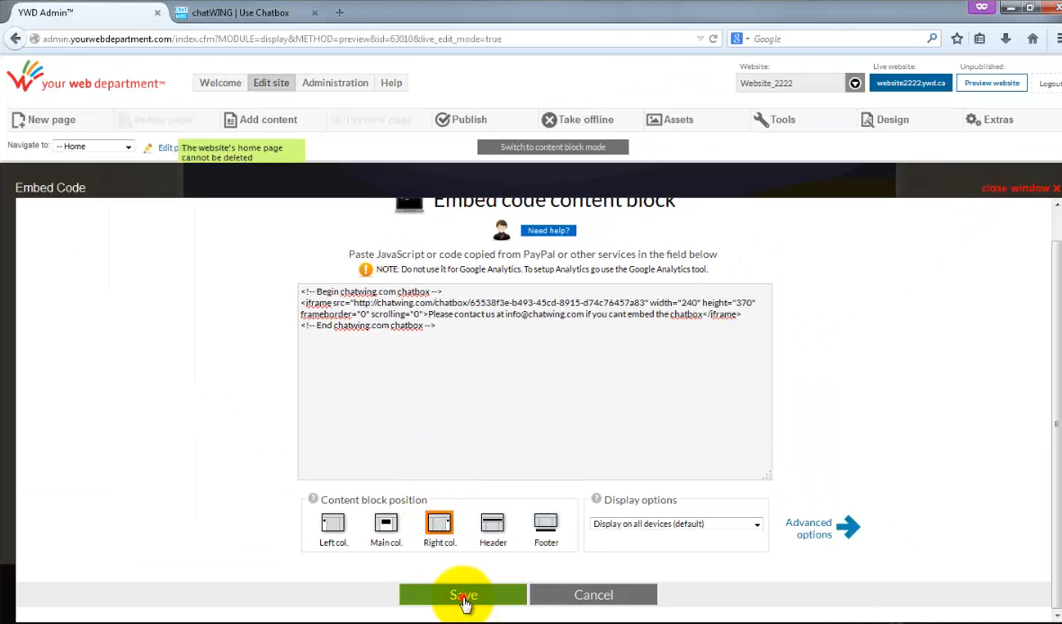Click the Cancel button
1062x624 pixels.
pyautogui.click(x=593, y=594)
